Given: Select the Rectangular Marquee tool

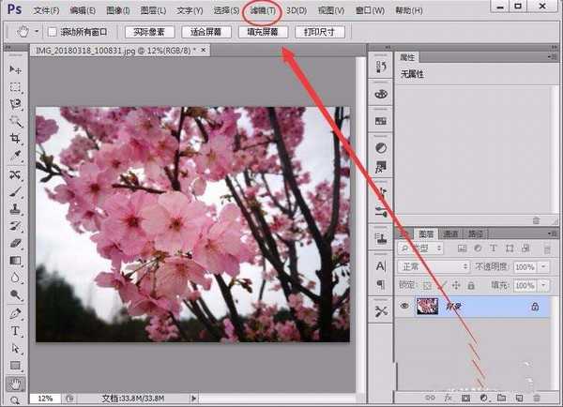Looking at the screenshot, I should (x=15, y=87).
